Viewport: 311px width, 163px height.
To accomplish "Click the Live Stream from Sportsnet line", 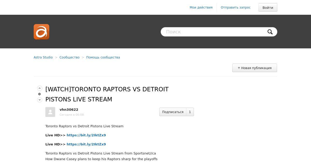I will coord(101,153).
